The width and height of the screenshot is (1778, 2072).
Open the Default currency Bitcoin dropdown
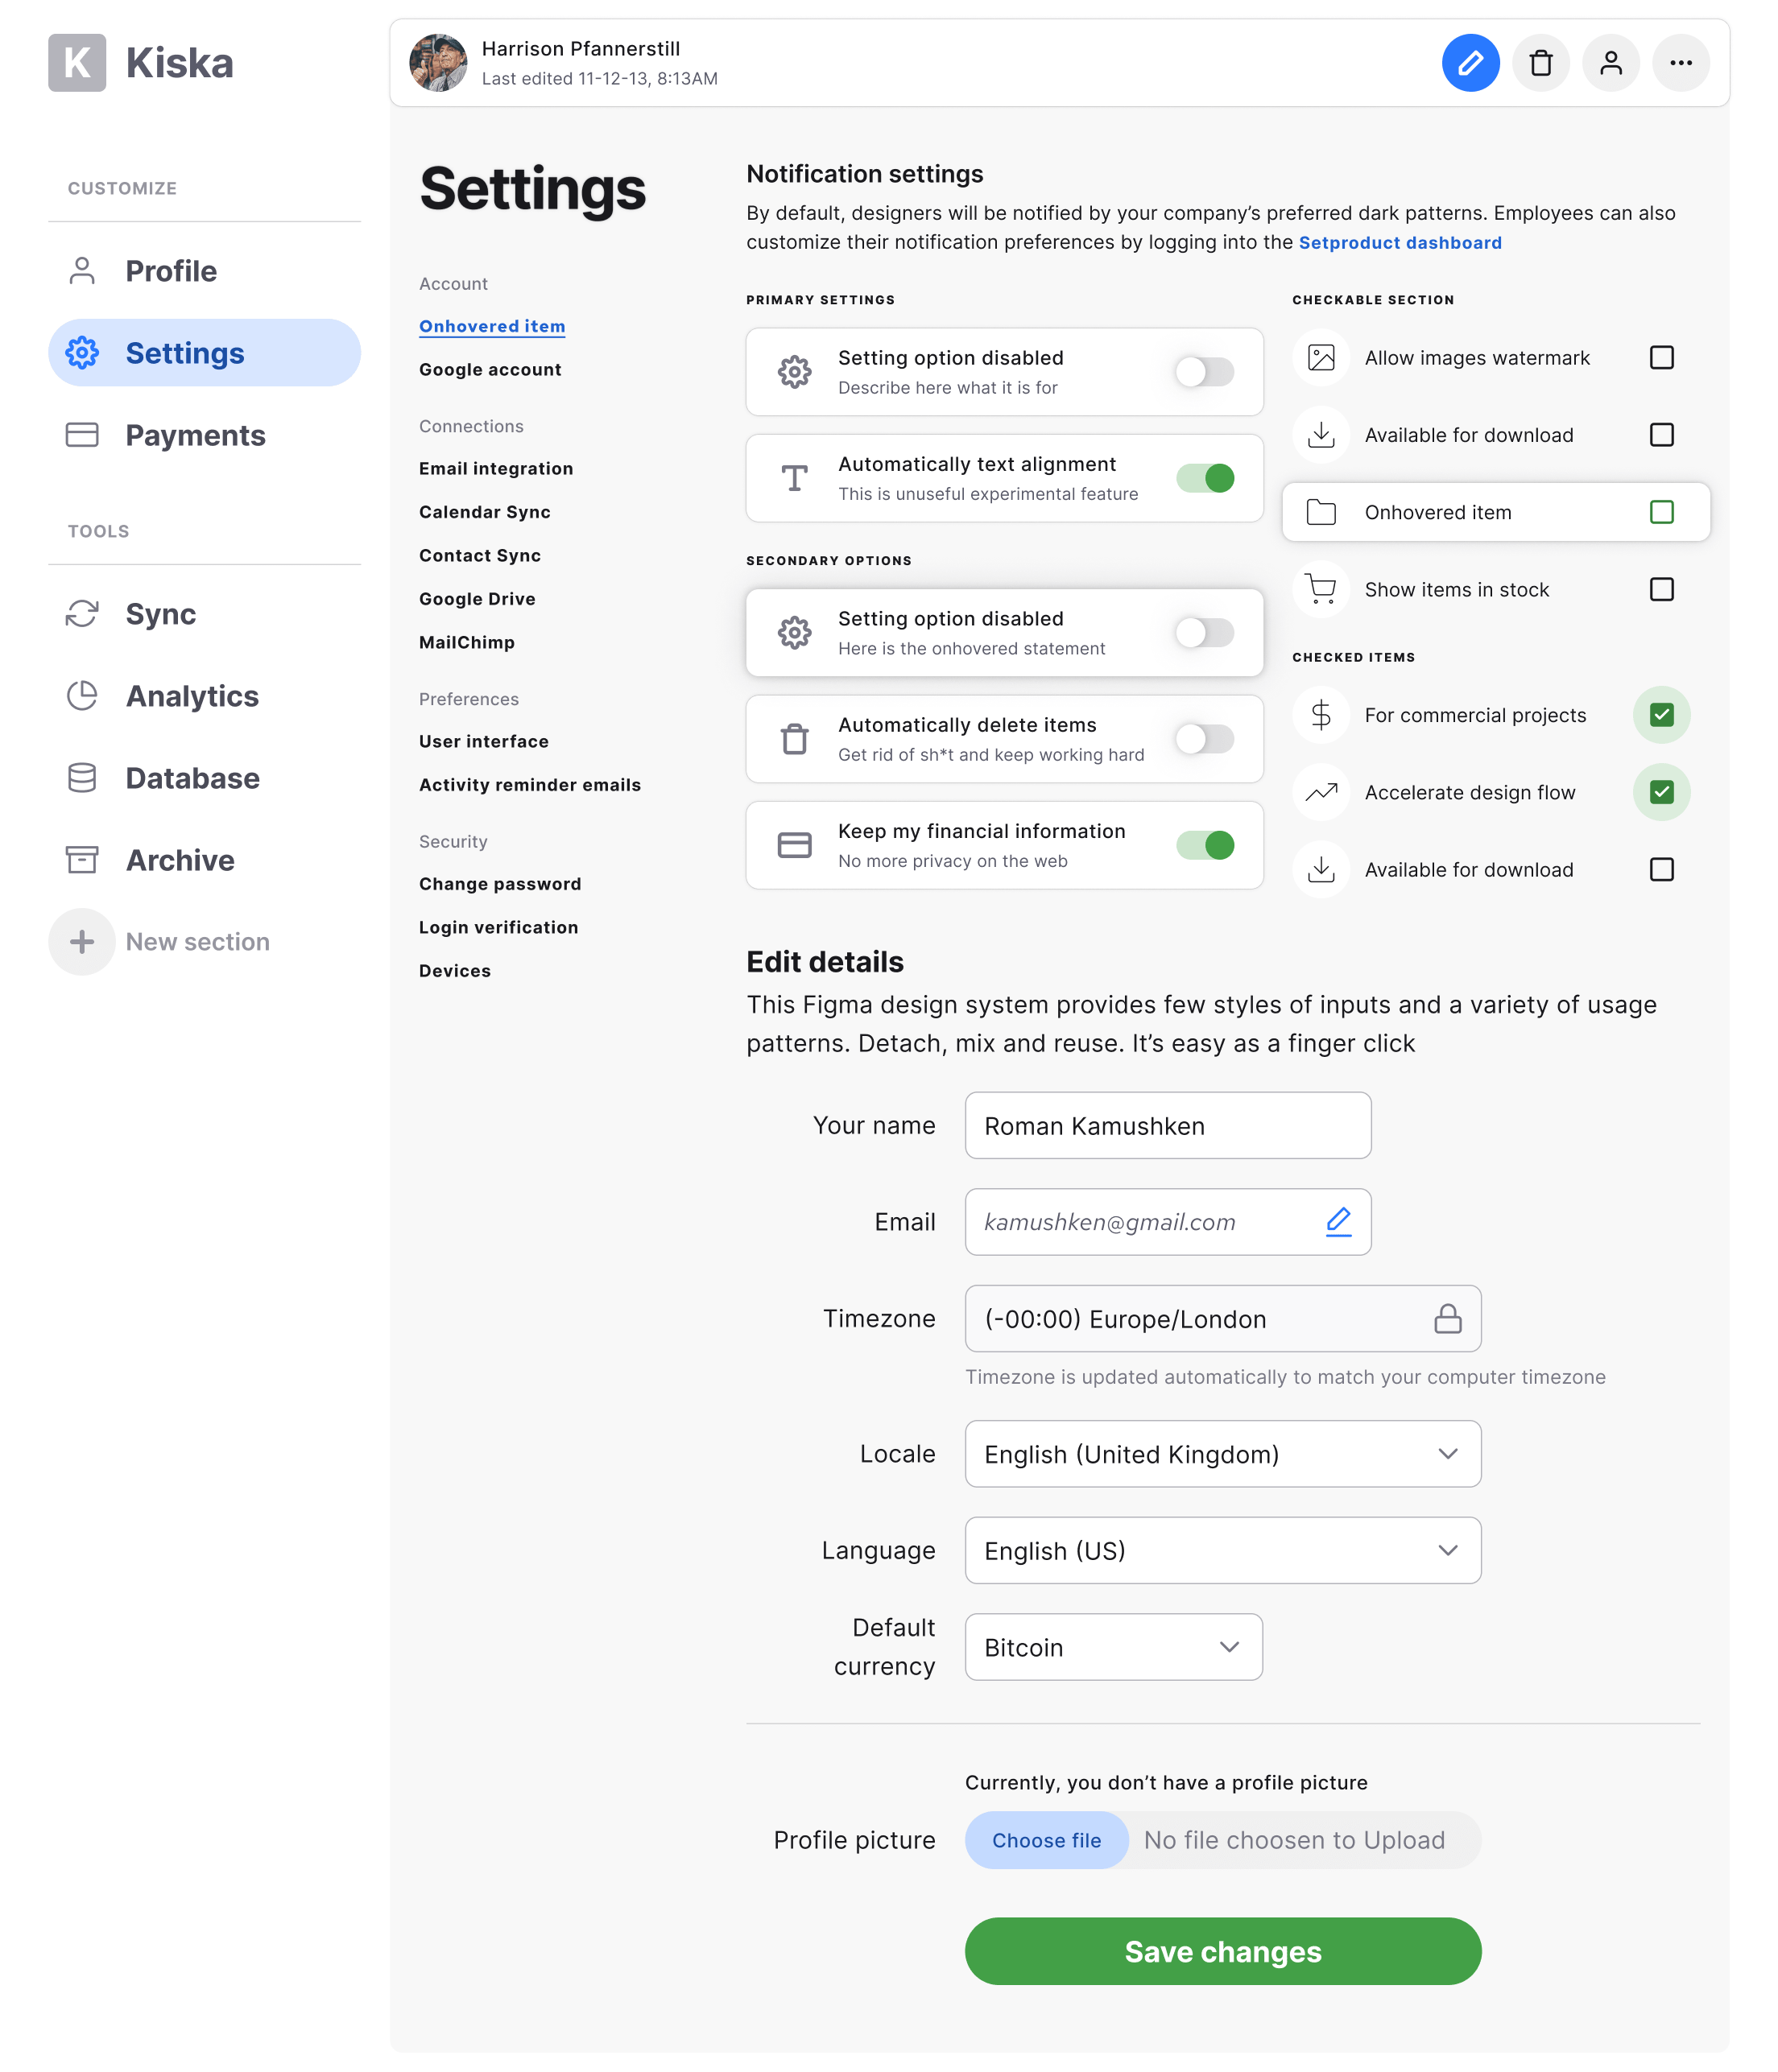pyautogui.click(x=1113, y=1647)
